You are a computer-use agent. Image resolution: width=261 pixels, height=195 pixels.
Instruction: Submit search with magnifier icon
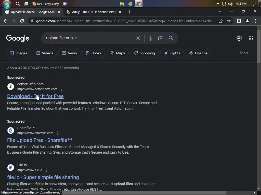171,38
